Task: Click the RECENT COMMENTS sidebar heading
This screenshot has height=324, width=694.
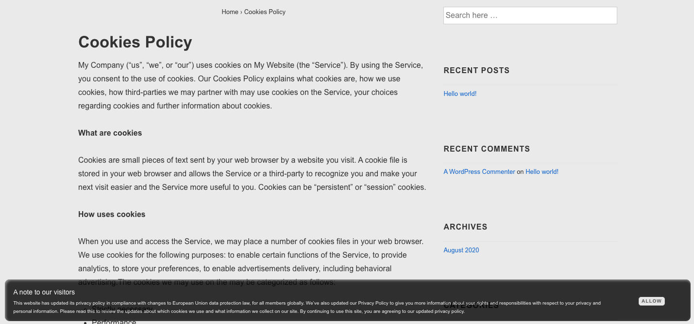Action: tap(486, 149)
